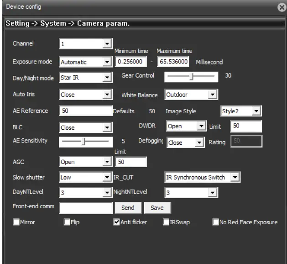This screenshot has width=287, height=264.
Task: Uncheck the Anti flicker checkbox
Action: [x=116, y=222]
